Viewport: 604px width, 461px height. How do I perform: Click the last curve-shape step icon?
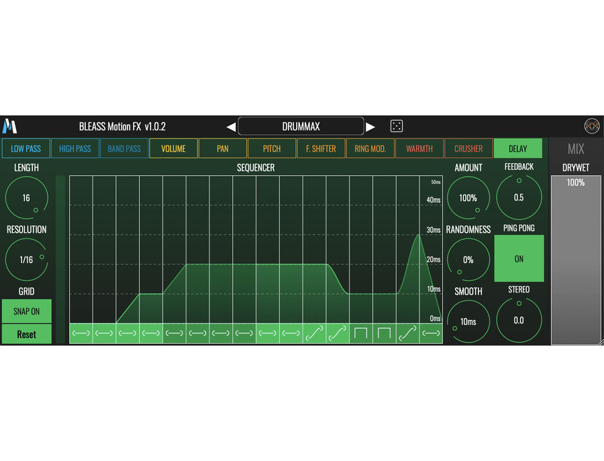tap(407, 333)
